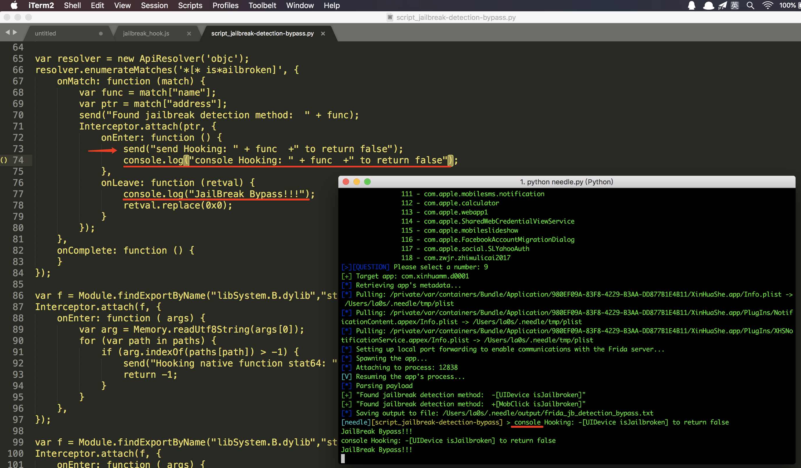Click the unsaved dot on untitled tab
Viewport: 801px width, 468px height.
tap(101, 33)
